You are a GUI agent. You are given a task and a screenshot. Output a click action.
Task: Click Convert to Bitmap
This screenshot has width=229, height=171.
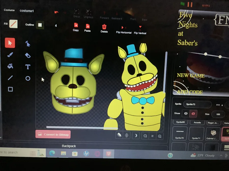[53, 134]
